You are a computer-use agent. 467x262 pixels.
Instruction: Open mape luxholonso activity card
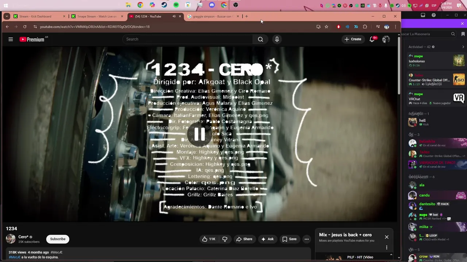coord(436,60)
